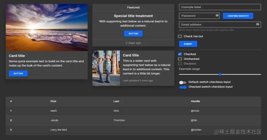This screenshot has height=140, width=267.
Task: Click inside the Email address text field
Action: 217,25
